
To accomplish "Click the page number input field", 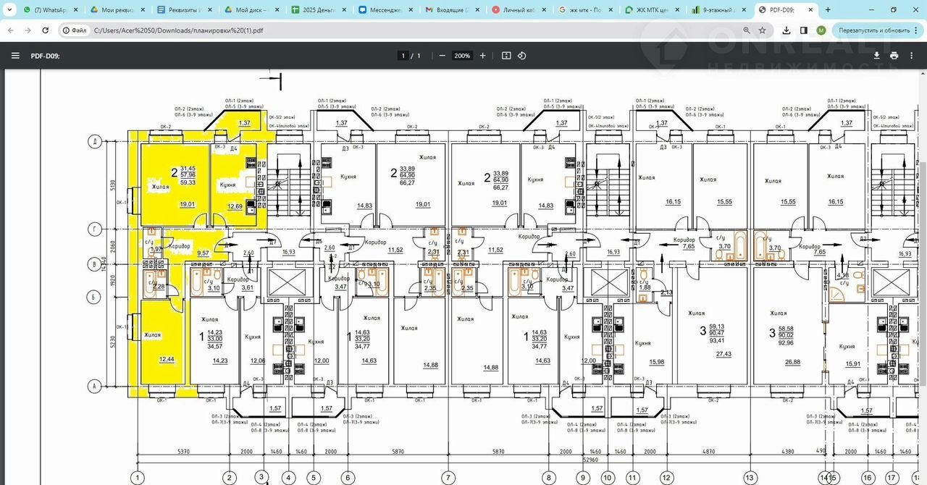I will (403, 56).
